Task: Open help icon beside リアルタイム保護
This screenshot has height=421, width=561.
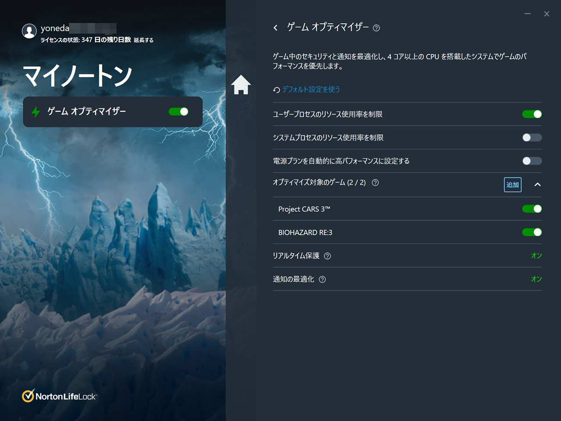Action: point(327,256)
